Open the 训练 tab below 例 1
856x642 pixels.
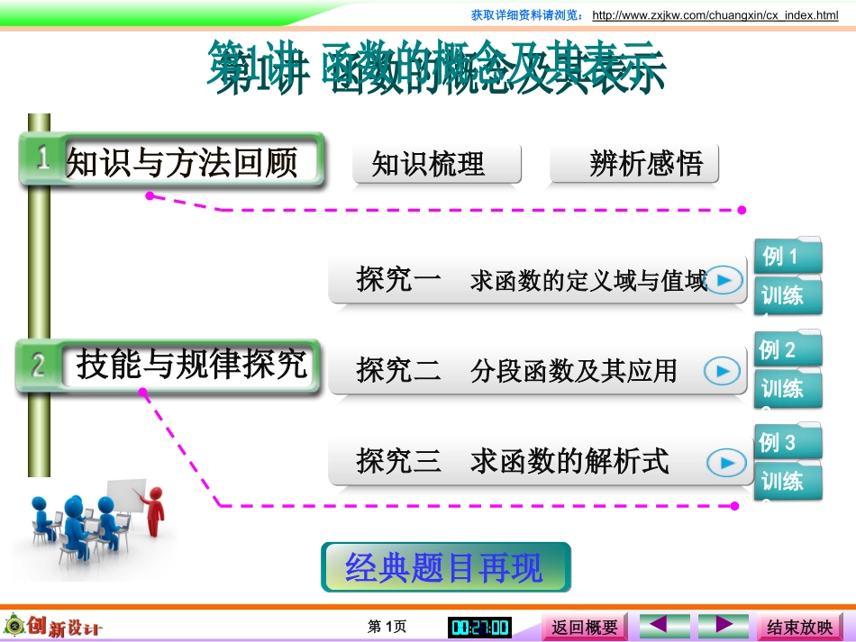point(788,295)
